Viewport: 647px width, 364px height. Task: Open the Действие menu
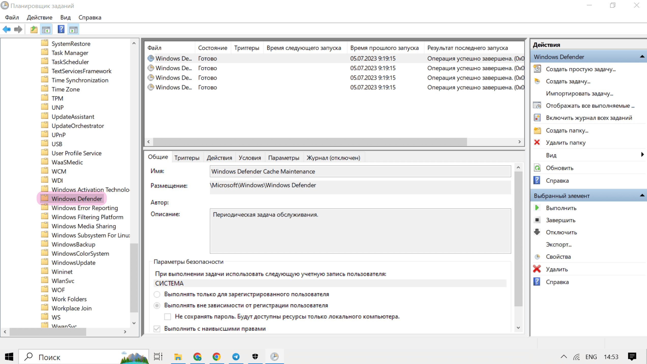[x=39, y=17]
